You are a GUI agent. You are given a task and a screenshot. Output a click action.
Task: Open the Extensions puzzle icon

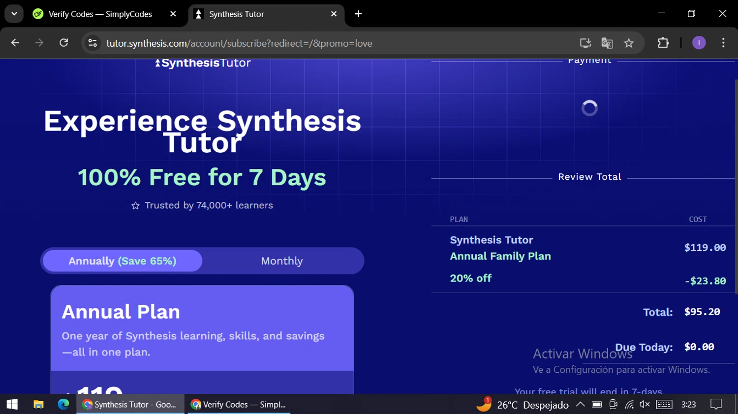click(x=663, y=43)
